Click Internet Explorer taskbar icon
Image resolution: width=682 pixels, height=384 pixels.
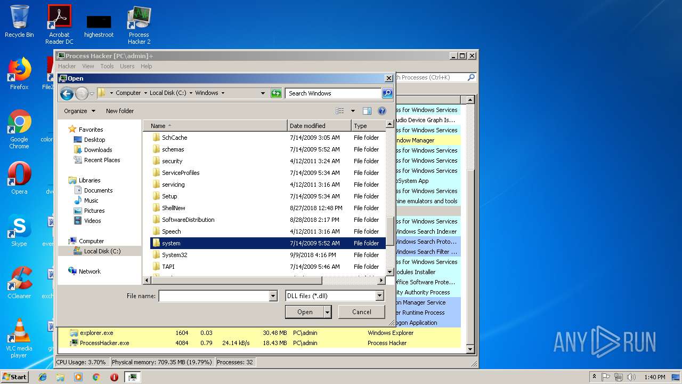(x=43, y=377)
